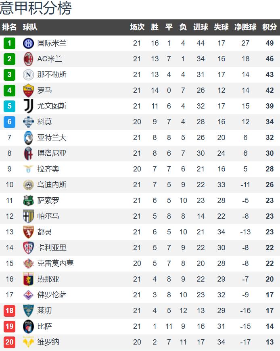The image size is (280, 351).
Task: Click the AC Milan club crest
Action: tap(29, 59)
